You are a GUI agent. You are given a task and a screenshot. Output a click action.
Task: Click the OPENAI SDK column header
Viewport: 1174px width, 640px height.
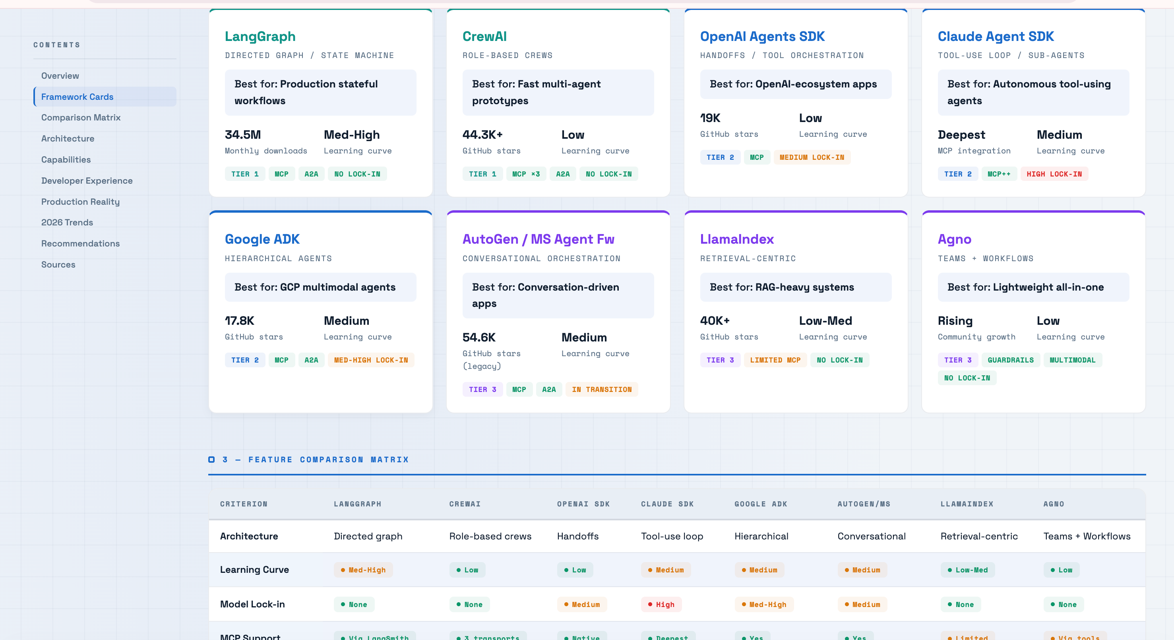[x=583, y=504]
